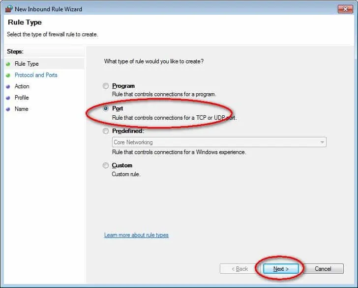Cancel the inbound rule wizard

tap(323, 269)
